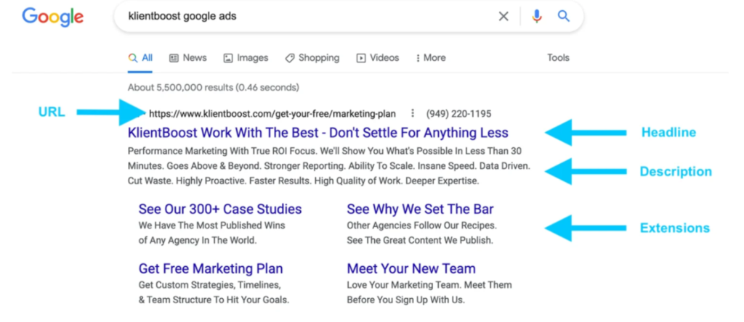Click the Google logo
This screenshot has height=322, width=744.
tap(52, 17)
